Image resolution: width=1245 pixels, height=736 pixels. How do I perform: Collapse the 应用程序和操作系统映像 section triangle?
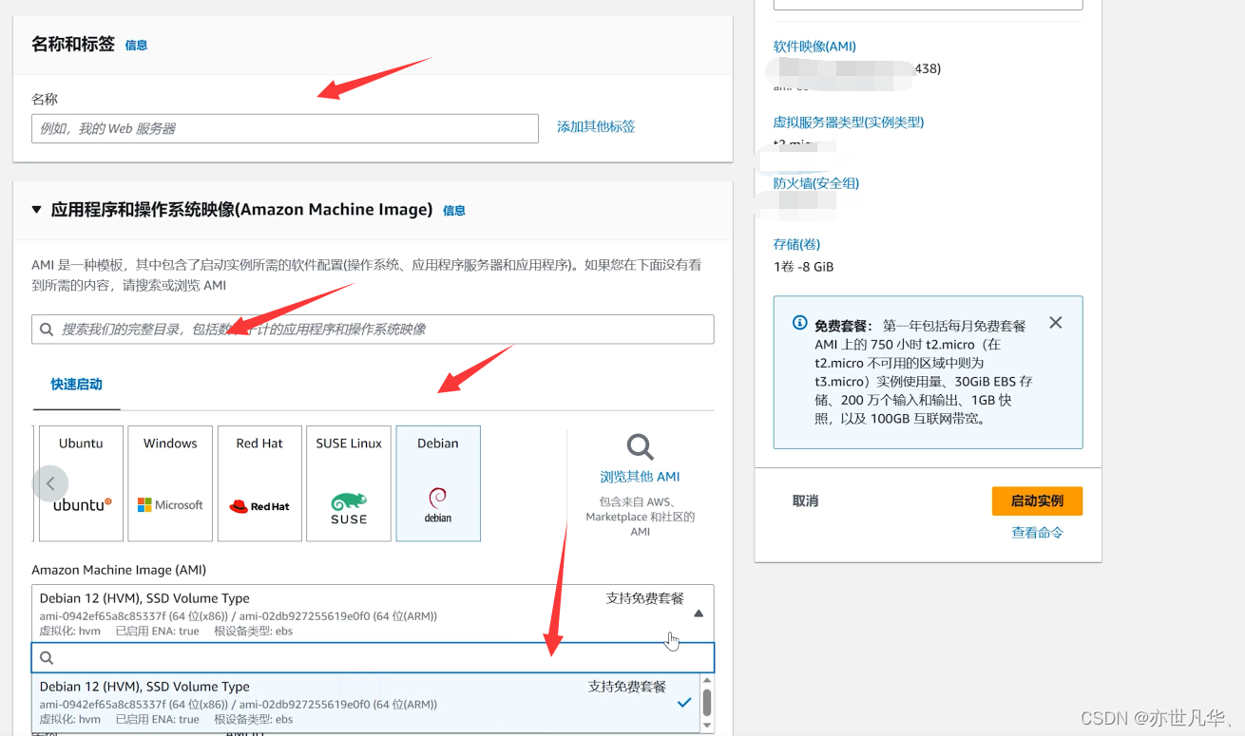36,210
